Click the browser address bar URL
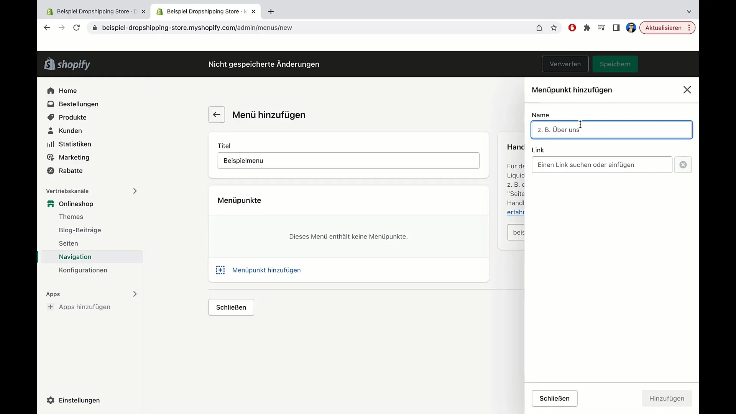 click(x=197, y=28)
